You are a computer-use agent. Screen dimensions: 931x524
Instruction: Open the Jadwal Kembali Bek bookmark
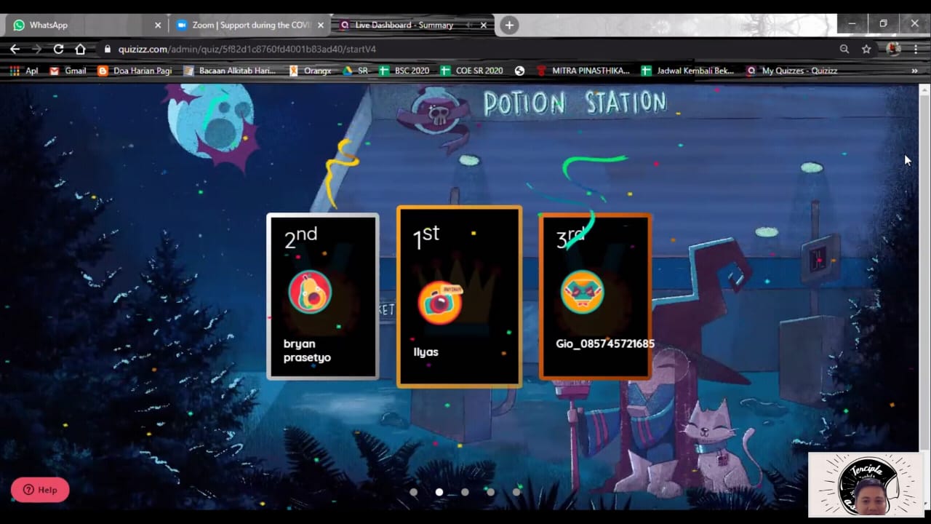(x=687, y=71)
